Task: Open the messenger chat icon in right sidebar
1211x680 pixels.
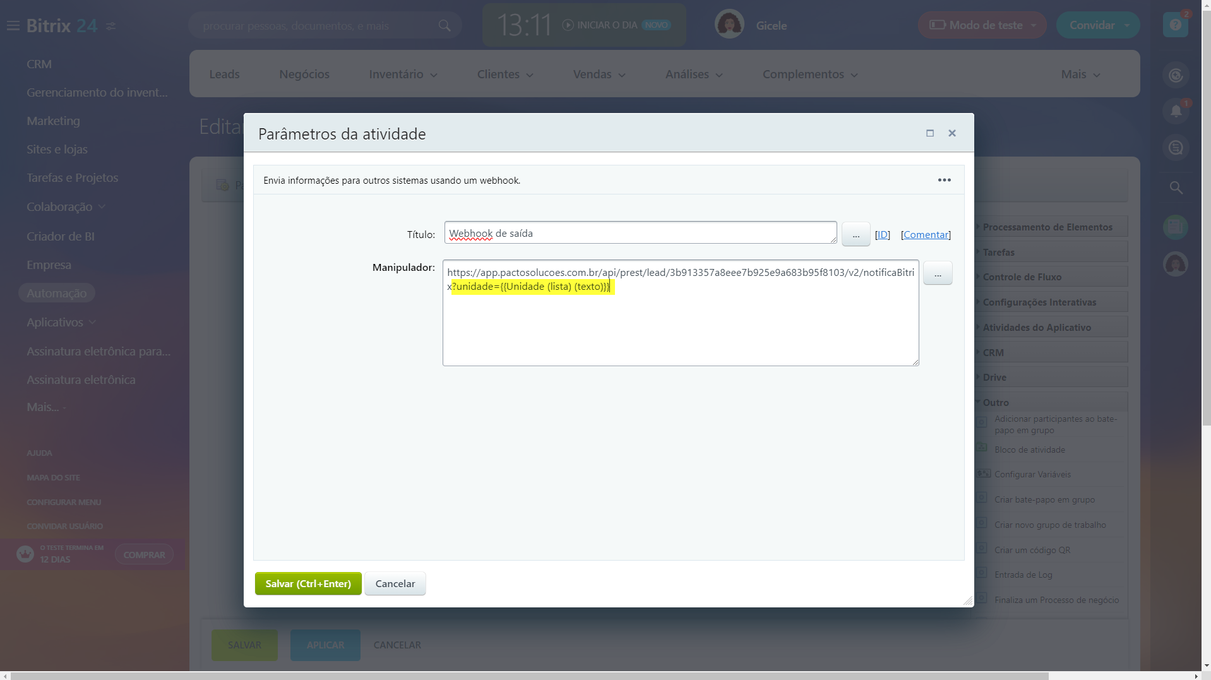Action: pyautogui.click(x=1175, y=148)
